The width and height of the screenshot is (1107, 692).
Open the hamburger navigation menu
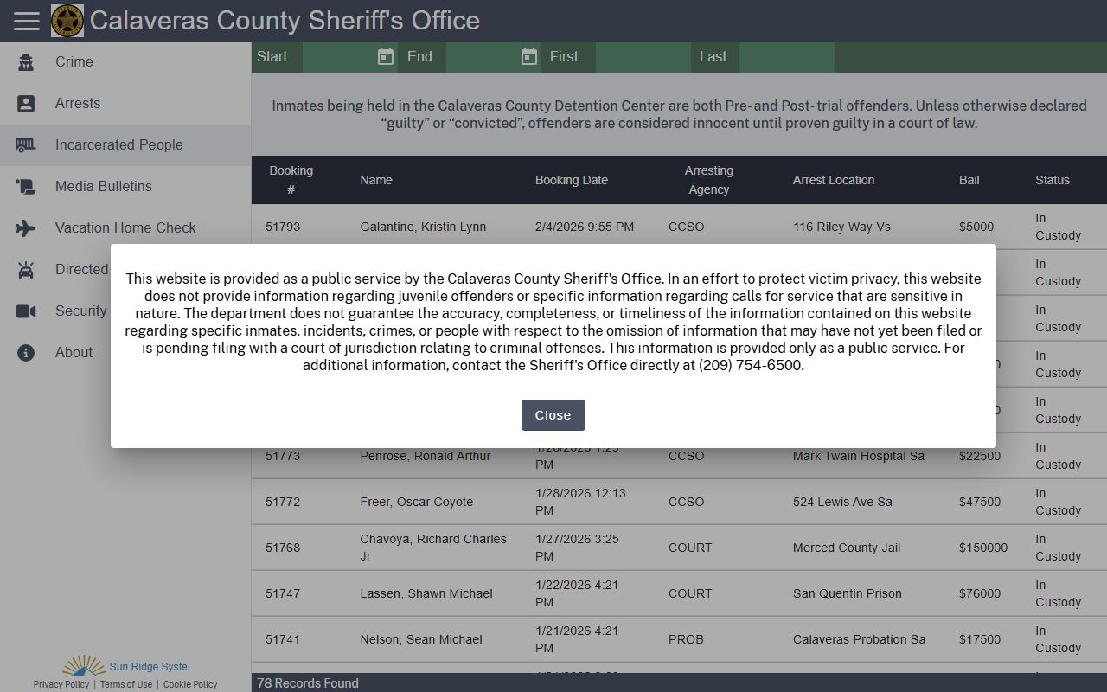[x=27, y=21]
